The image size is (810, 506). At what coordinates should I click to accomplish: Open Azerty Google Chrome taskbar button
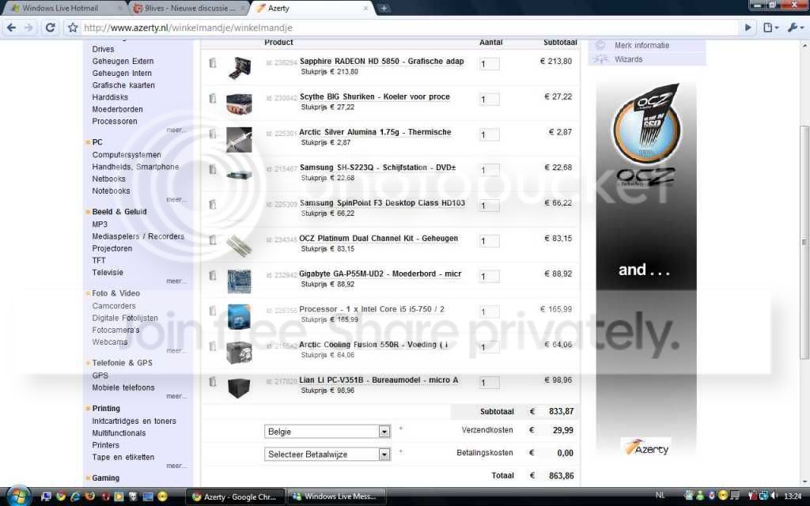[235, 497]
